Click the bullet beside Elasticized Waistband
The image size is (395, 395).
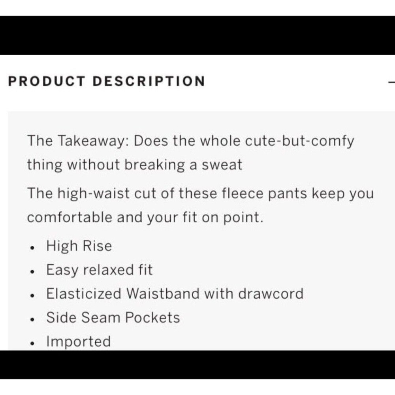[x=33, y=295]
